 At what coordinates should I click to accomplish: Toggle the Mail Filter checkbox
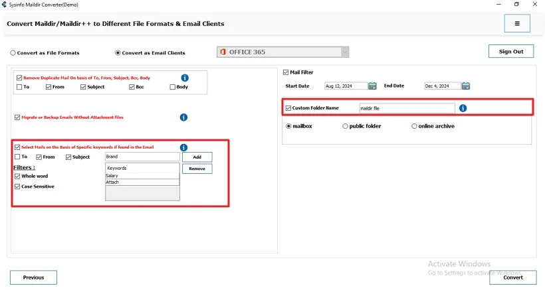coord(286,72)
